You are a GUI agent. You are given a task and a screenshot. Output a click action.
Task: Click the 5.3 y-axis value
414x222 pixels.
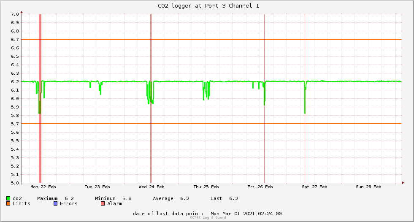pos(15,158)
